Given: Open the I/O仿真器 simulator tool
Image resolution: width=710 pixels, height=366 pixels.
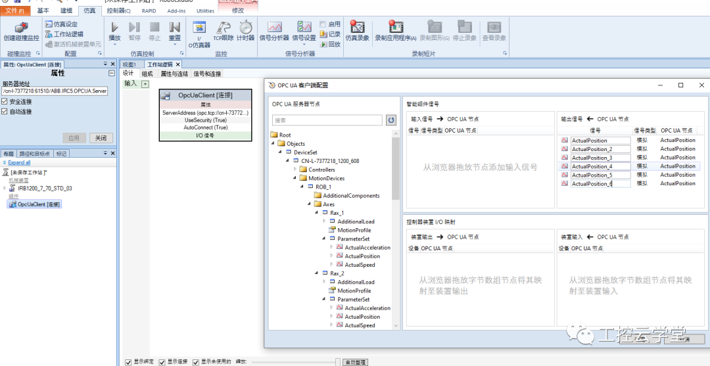Looking at the screenshot, I should coord(199,27).
